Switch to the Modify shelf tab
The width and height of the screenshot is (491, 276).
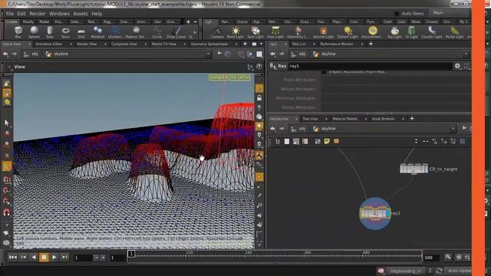(28, 22)
